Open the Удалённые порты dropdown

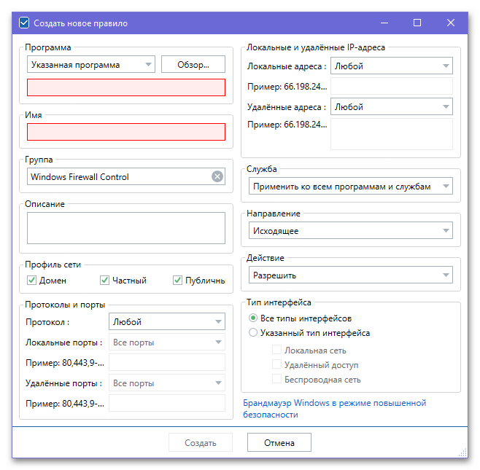tap(167, 383)
